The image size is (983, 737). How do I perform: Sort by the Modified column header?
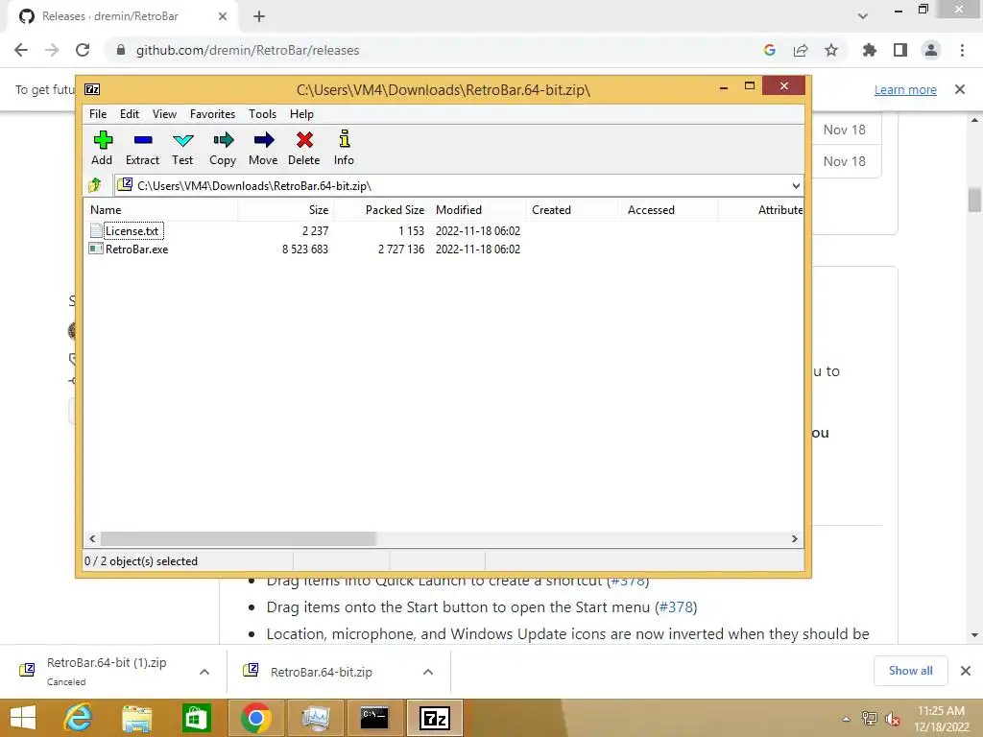tap(478, 210)
